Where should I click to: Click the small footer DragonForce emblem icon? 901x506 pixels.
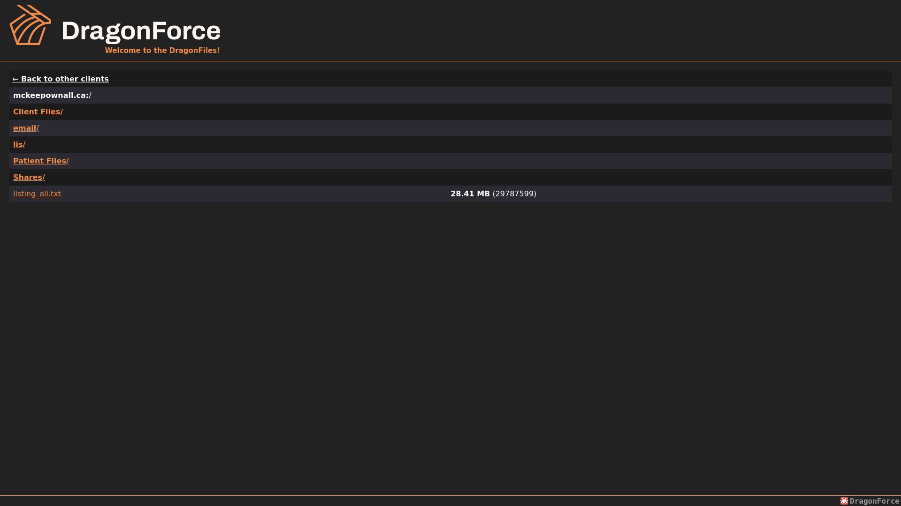point(844,501)
